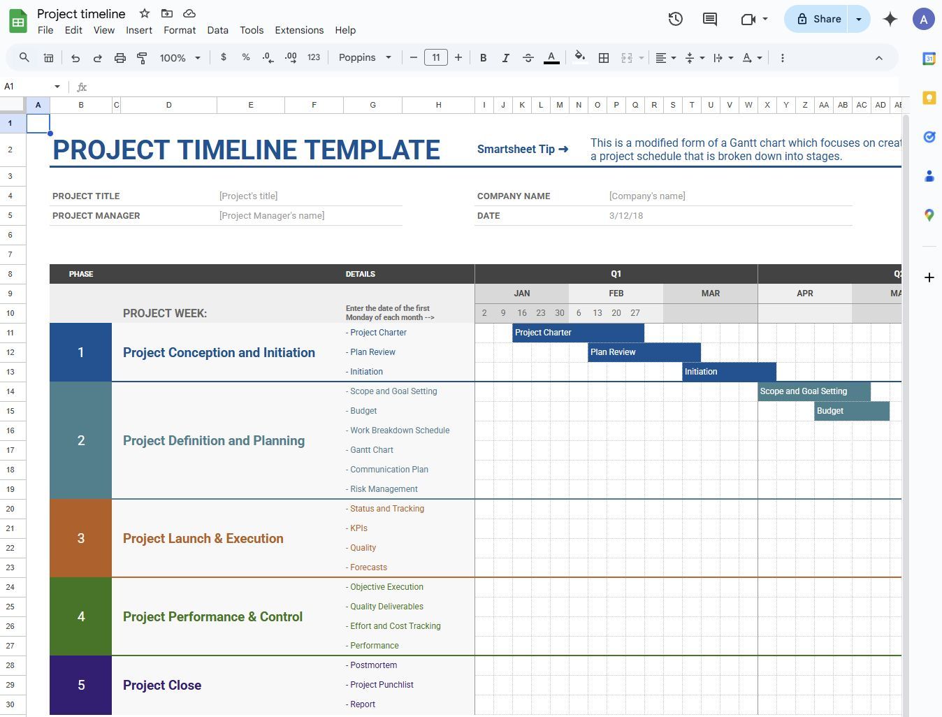Apply strikethrough to selected text
942x717 pixels.
(528, 57)
